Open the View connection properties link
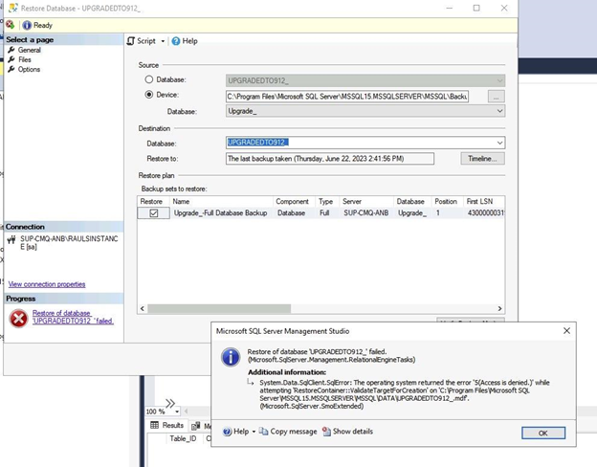 pyautogui.click(x=46, y=284)
